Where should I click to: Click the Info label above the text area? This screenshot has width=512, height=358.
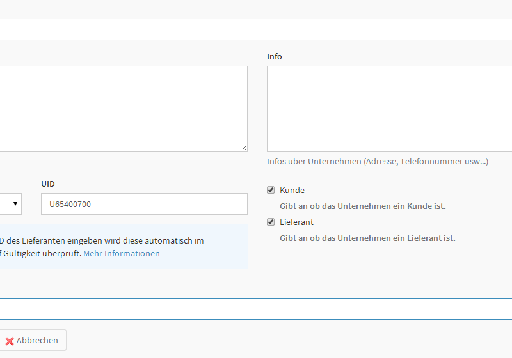click(x=274, y=57)
